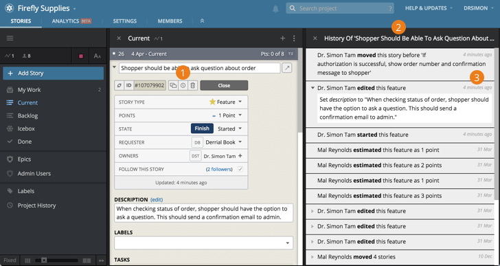Close the History panel
Image resolution: width=500 pixels, height=266 pixels.
(315, 38)
